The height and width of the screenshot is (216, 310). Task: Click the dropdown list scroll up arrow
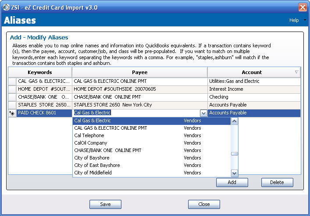tap(234, 121)
